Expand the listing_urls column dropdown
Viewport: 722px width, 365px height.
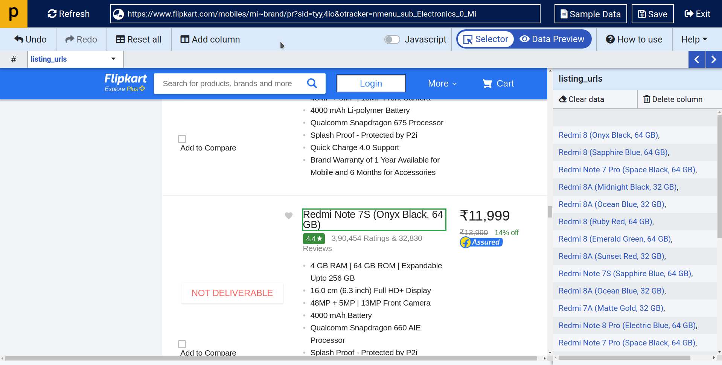(113, 59)
